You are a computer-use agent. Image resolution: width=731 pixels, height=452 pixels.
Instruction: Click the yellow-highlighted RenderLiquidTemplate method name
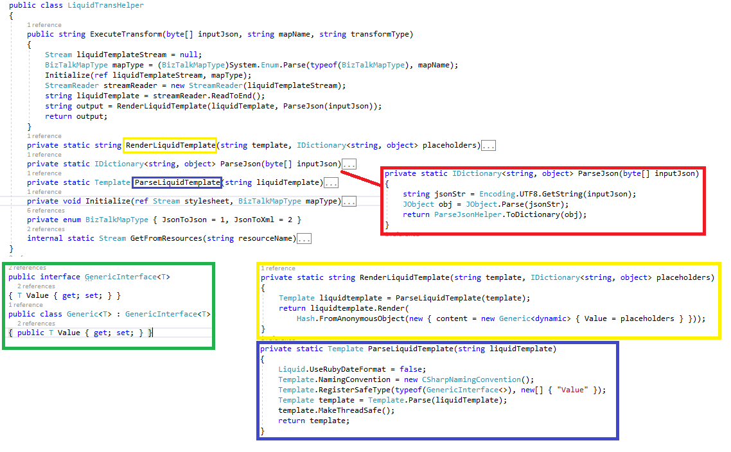(x=170, y=144)
